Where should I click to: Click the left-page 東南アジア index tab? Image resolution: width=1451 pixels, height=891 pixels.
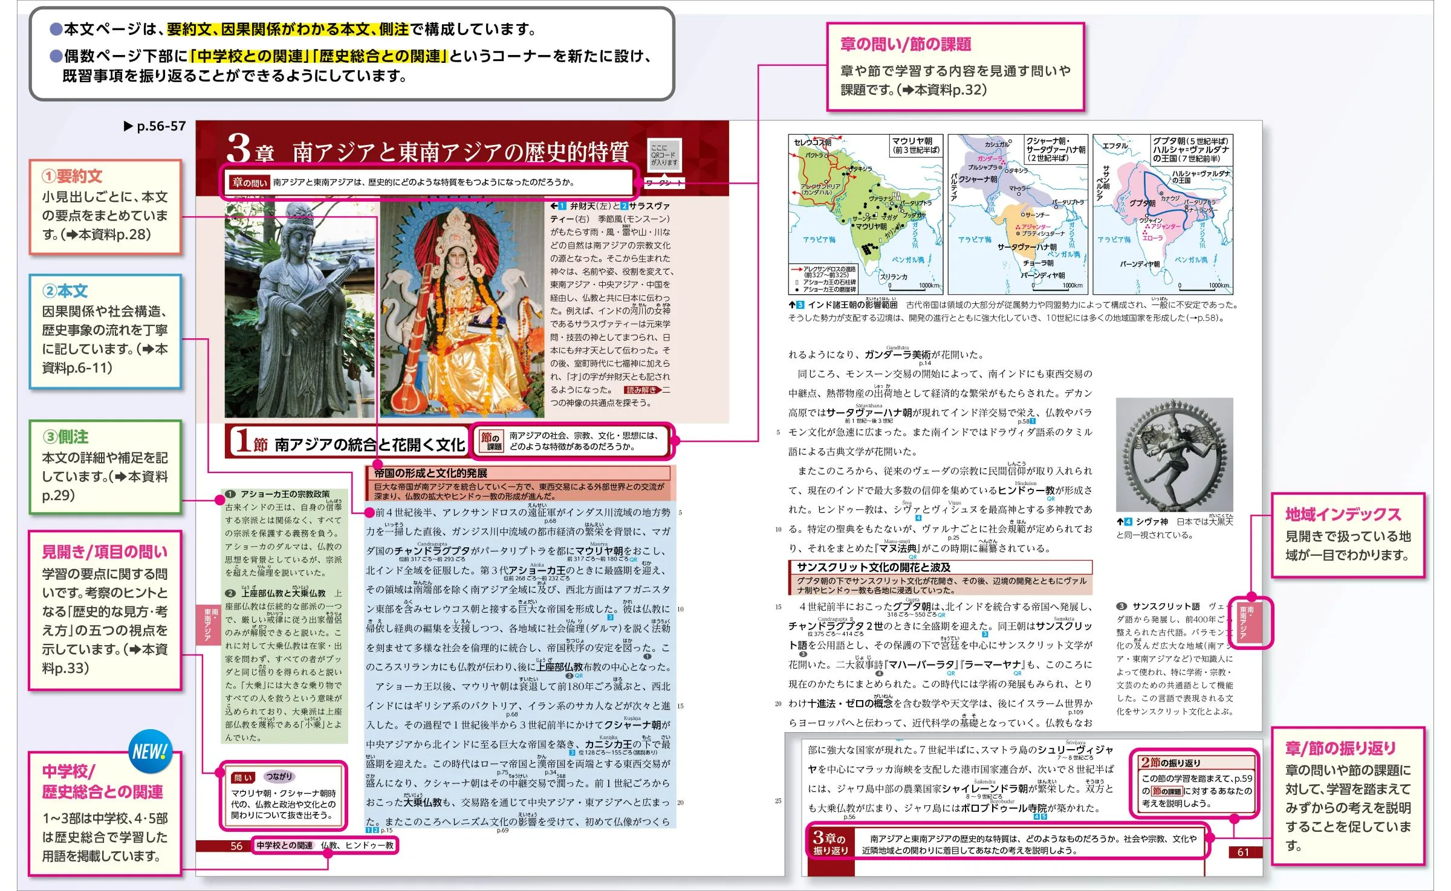(x=207, y=624)
